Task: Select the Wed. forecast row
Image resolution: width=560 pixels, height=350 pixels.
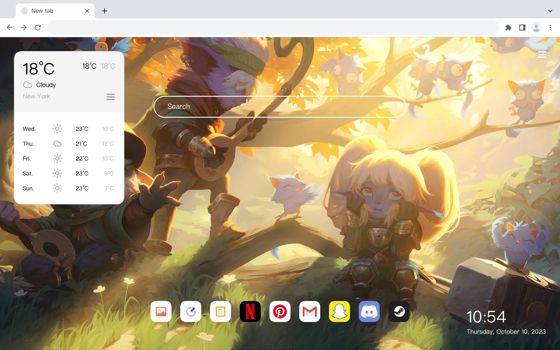Action: tap(69, 129)
